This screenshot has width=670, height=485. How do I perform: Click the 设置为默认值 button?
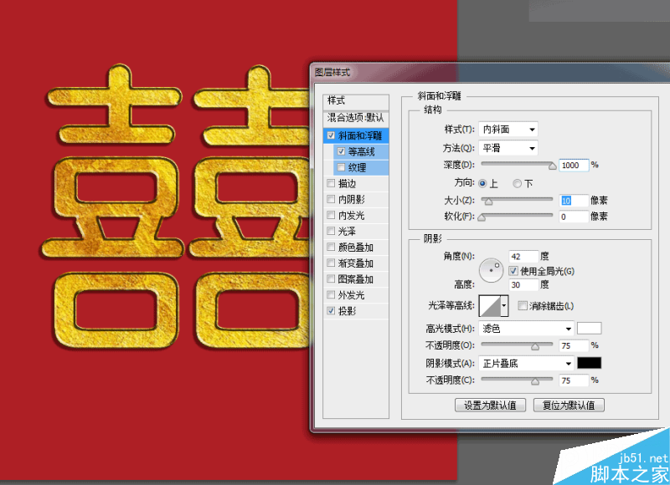click(x=491, y=405)
